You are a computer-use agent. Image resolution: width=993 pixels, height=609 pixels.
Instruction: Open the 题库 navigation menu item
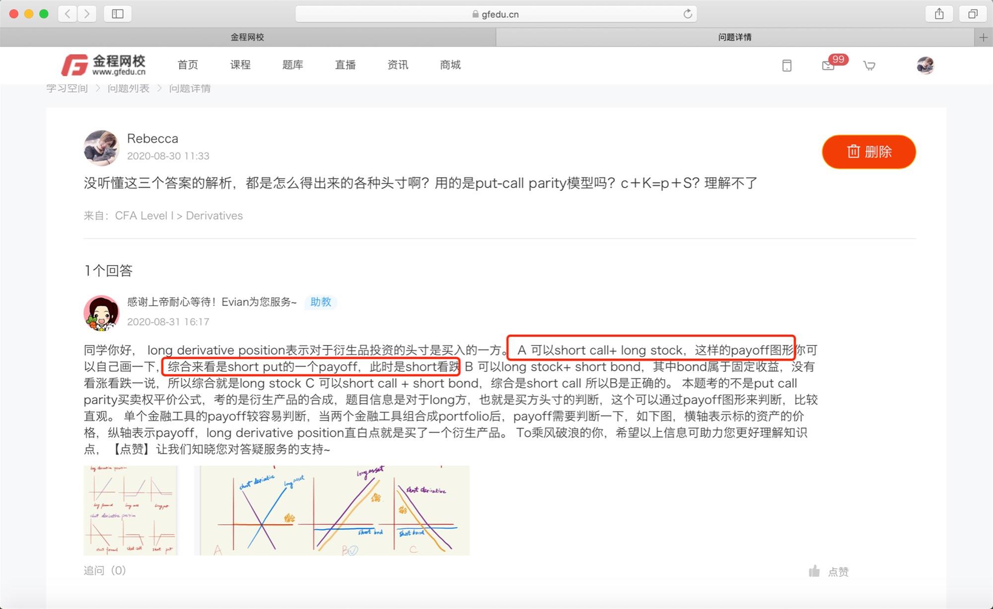(x=292, y=65)
